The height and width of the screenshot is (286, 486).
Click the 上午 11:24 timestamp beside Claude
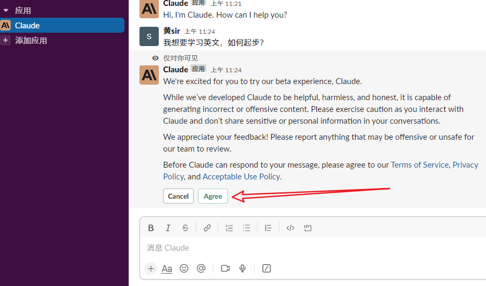226,70
